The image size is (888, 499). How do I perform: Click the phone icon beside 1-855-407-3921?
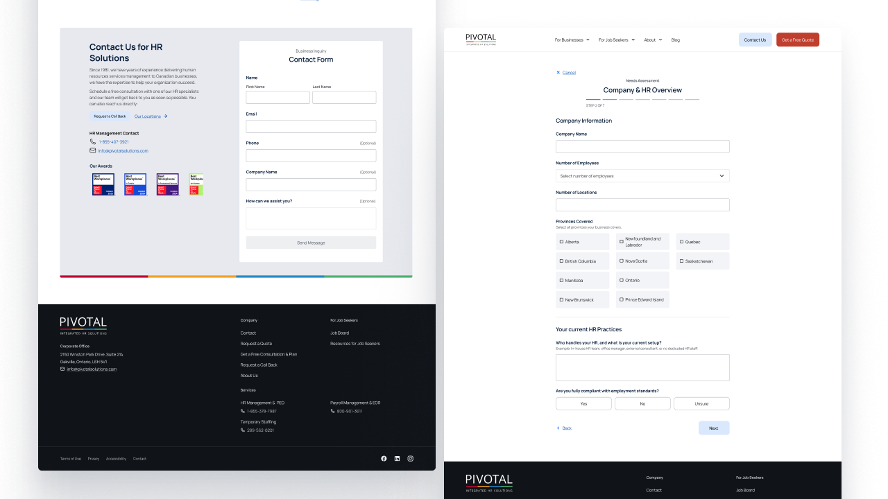click(x=93, y=141)
